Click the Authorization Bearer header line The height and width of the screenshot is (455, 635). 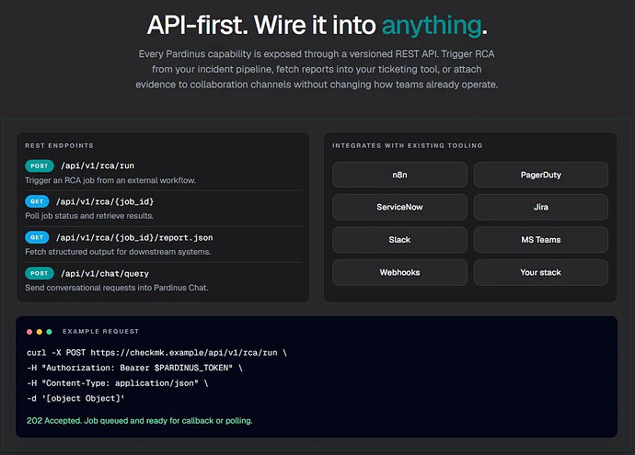[134, 368]
